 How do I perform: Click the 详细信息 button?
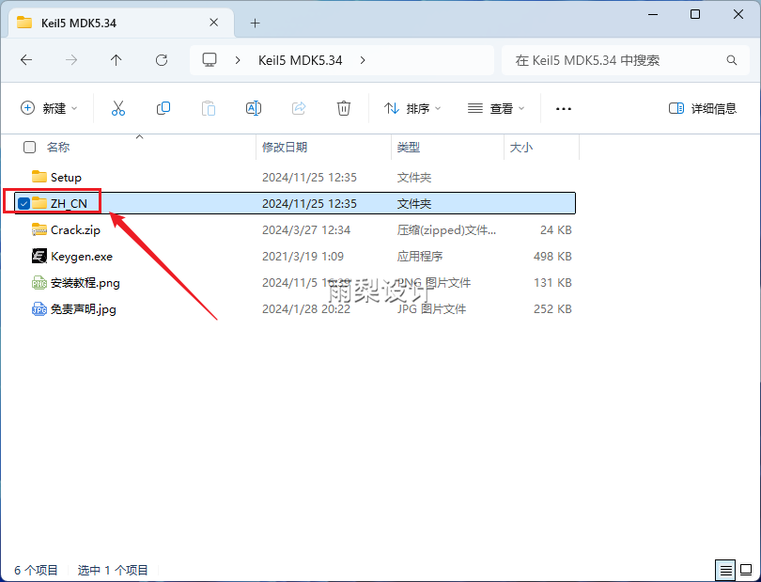pos(702,108)
